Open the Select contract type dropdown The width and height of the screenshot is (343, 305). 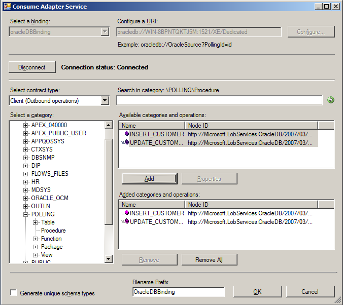pos(105,100)
